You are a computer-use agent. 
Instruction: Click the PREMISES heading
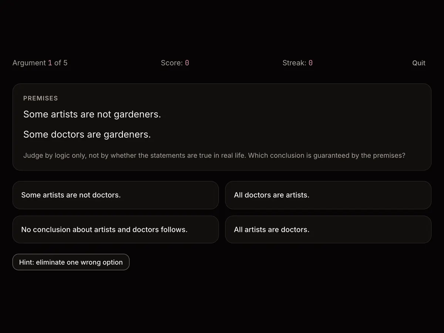click(x=41, y=98)
